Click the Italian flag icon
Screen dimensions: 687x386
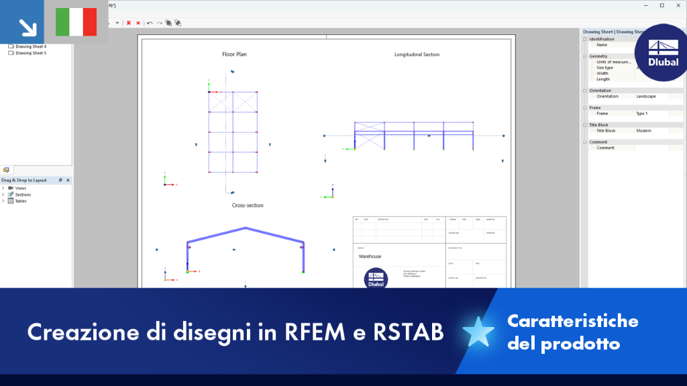point(76,22)
